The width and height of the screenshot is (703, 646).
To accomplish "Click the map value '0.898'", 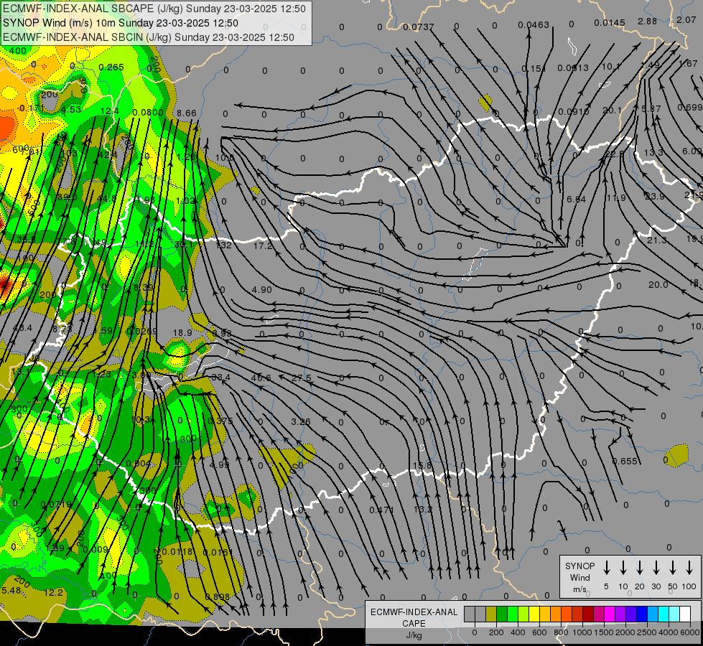I will tap(218, 596).
